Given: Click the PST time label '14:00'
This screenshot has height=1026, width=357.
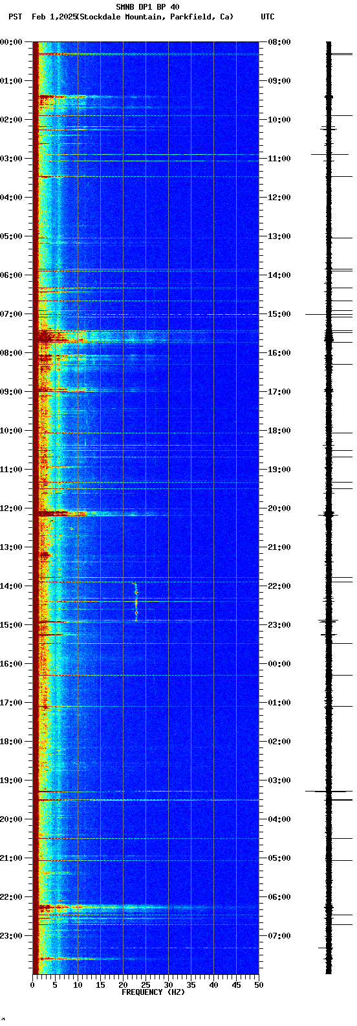Looking at the screenshot, I should click(x=11, y=586).
